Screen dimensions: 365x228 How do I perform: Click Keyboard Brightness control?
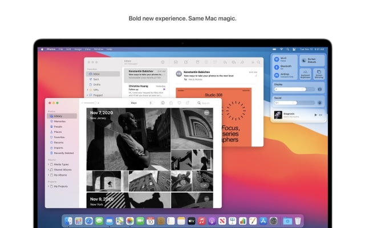pos(305,72)
